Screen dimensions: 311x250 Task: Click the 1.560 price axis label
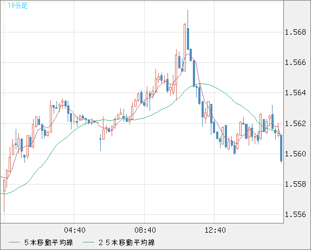tap(295, 154)
